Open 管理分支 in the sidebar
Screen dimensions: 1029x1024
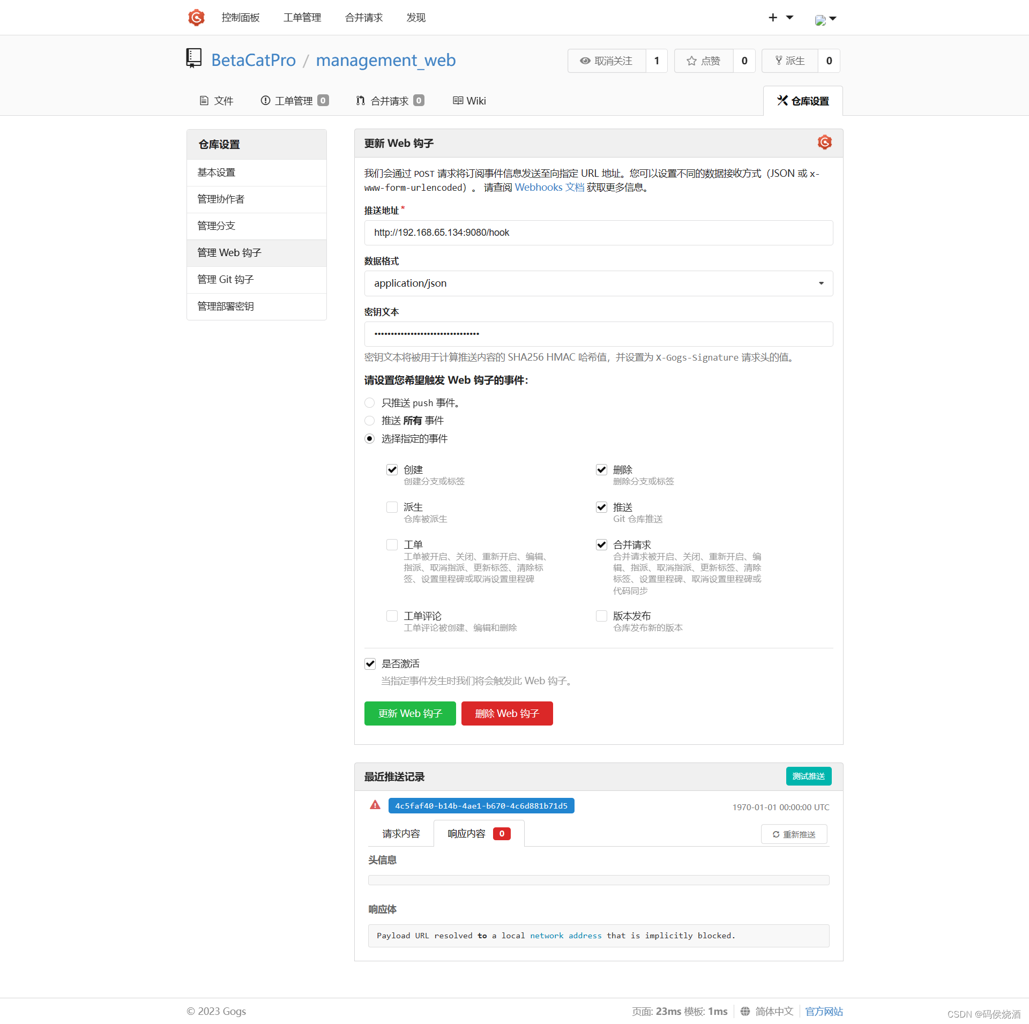pyautogui.click(x=257, y=226)
